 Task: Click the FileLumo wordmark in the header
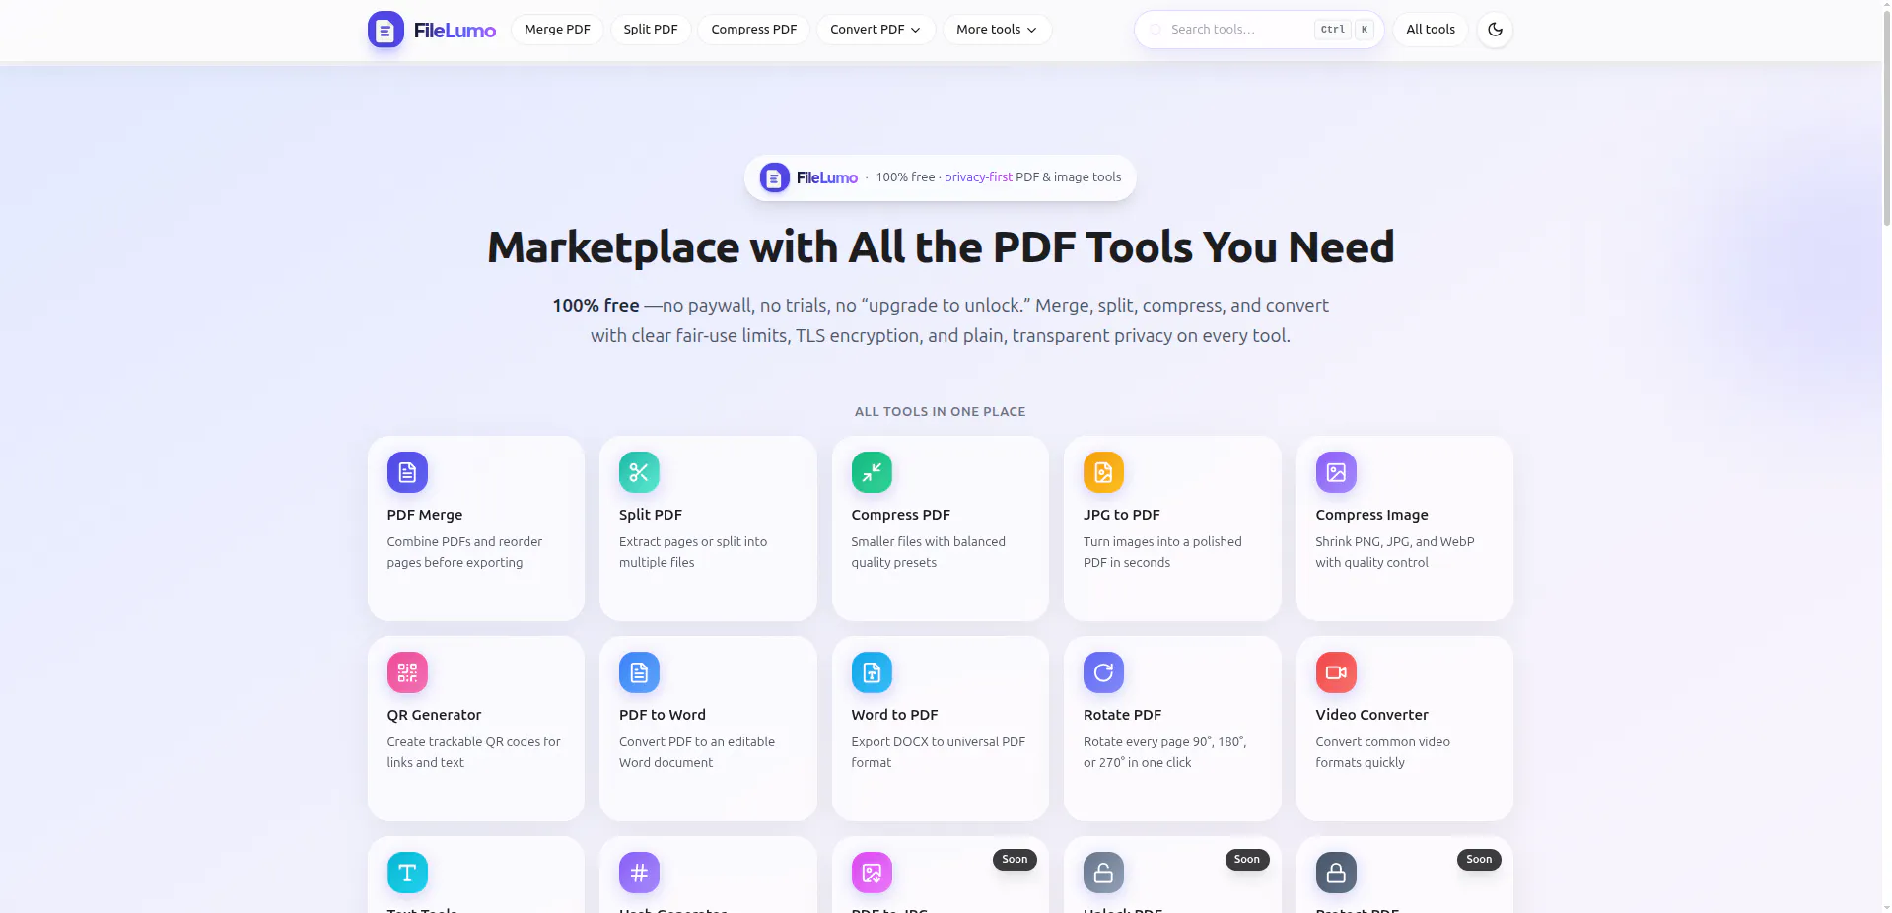(x=455, y=31)
